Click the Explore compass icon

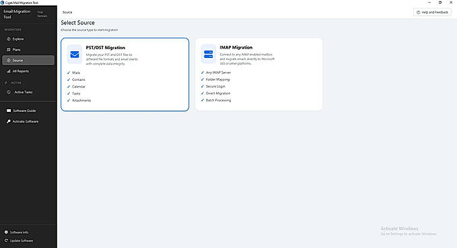(x=9, y=39)
